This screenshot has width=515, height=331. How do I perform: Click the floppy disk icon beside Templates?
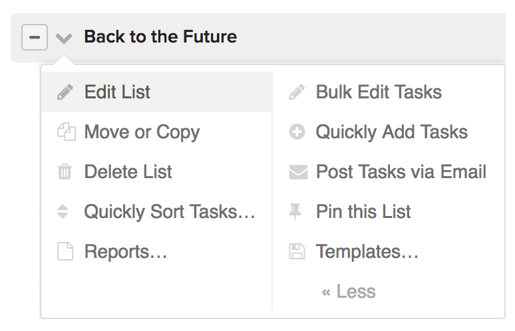tap(297, 252)
